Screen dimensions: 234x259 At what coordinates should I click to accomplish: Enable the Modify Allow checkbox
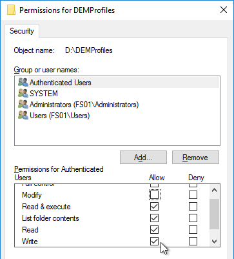[154, 195]
